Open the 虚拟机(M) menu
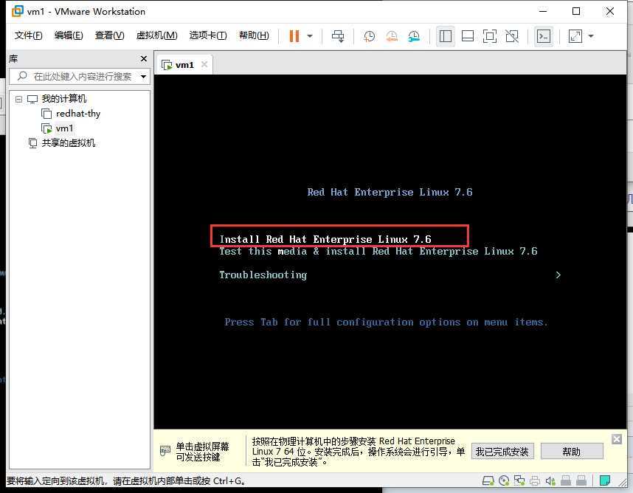This screenshot has width=633, height=493. tap(156, 35)
